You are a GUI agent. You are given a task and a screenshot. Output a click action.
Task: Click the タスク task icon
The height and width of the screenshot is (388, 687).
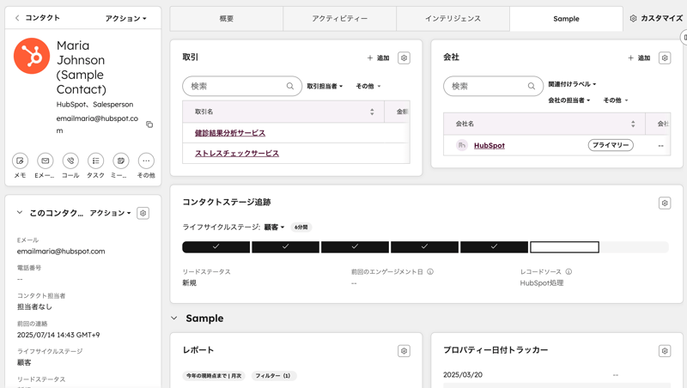click(x=95, y=161)
